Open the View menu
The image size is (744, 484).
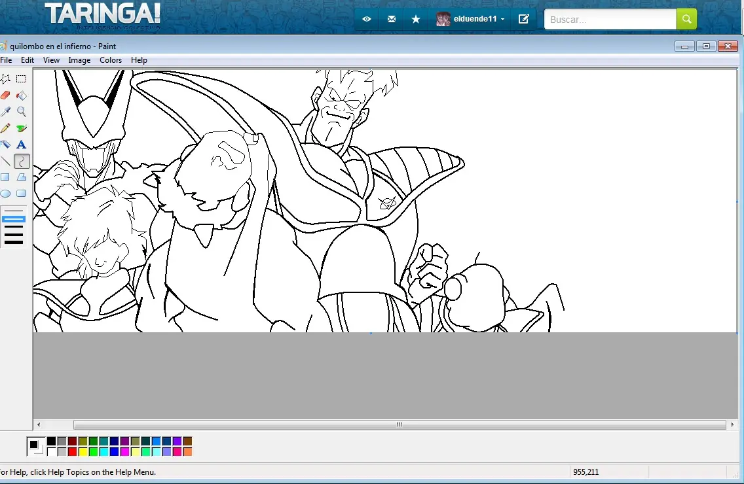click(51, 60)
